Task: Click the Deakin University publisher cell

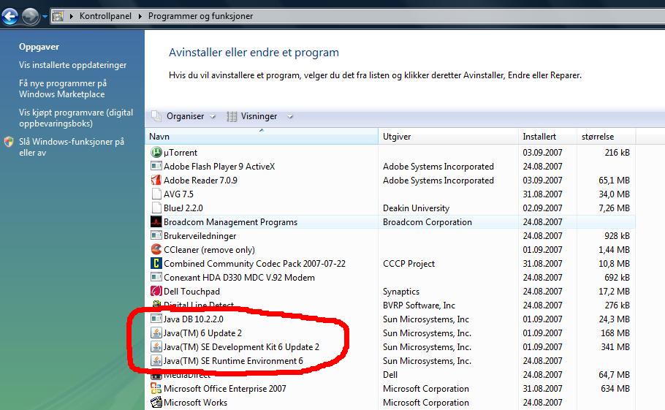Action: pos(416,208)
